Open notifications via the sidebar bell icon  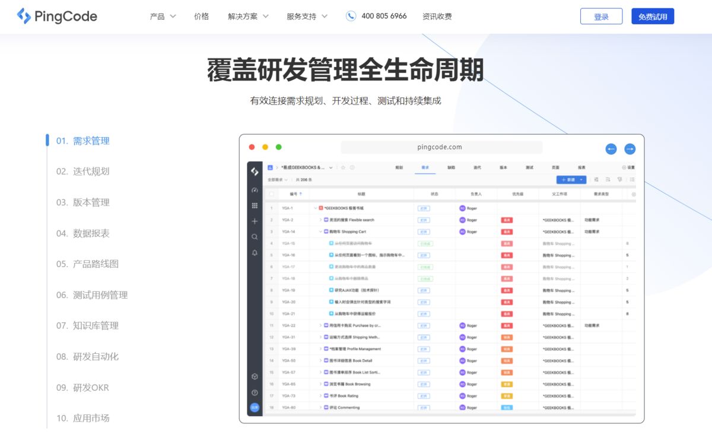[x=255, y=252]
